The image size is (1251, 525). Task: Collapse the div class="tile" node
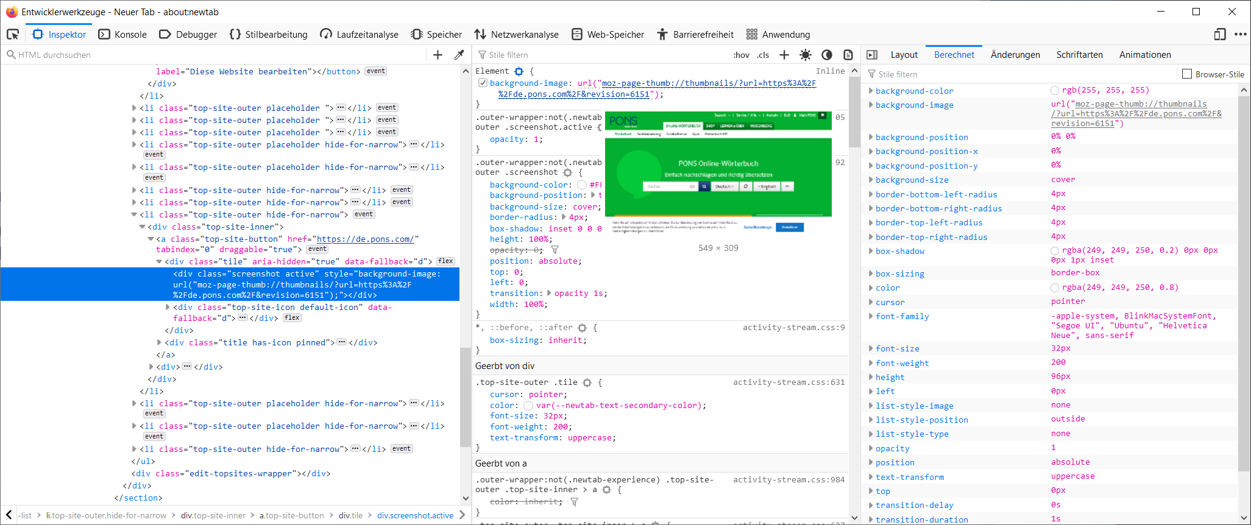[x=159, y=261]
